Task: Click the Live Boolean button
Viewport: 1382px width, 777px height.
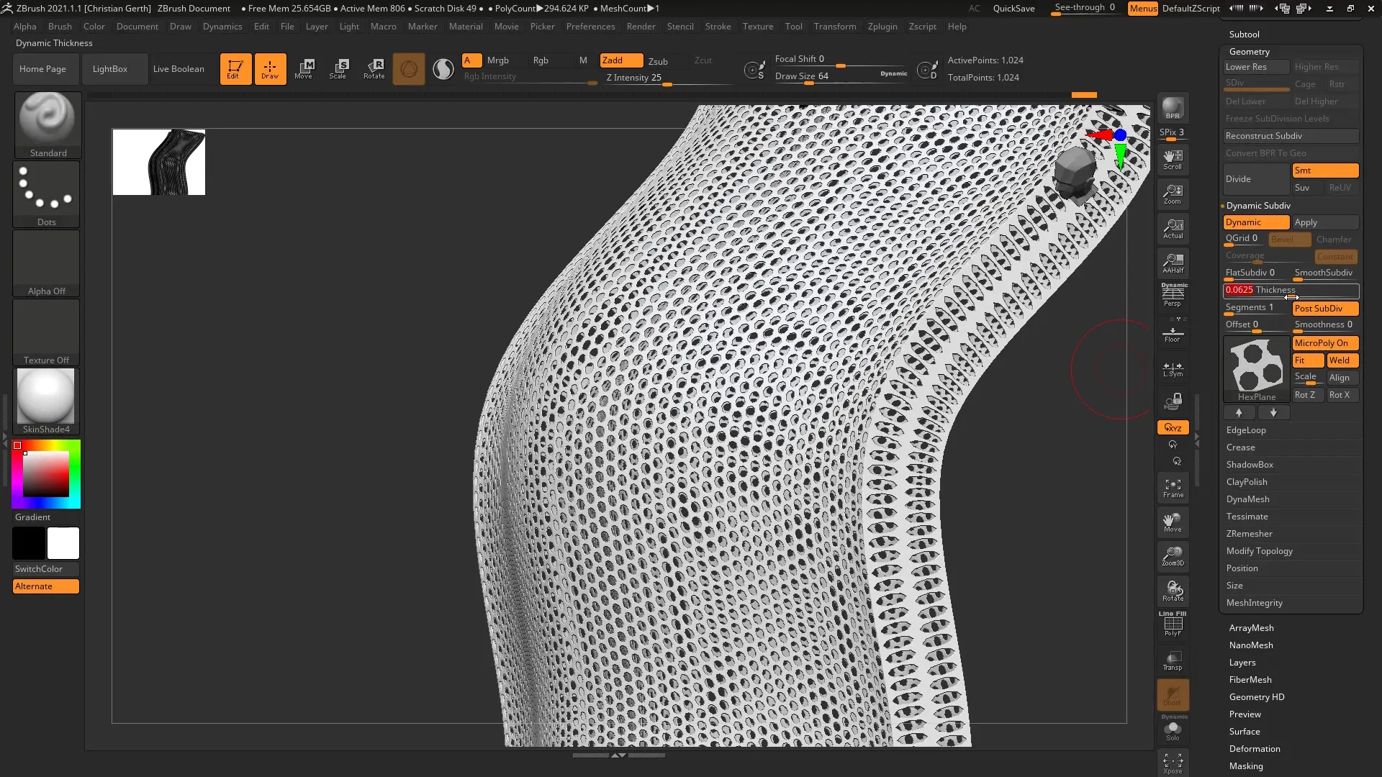Action: (179, 69)
